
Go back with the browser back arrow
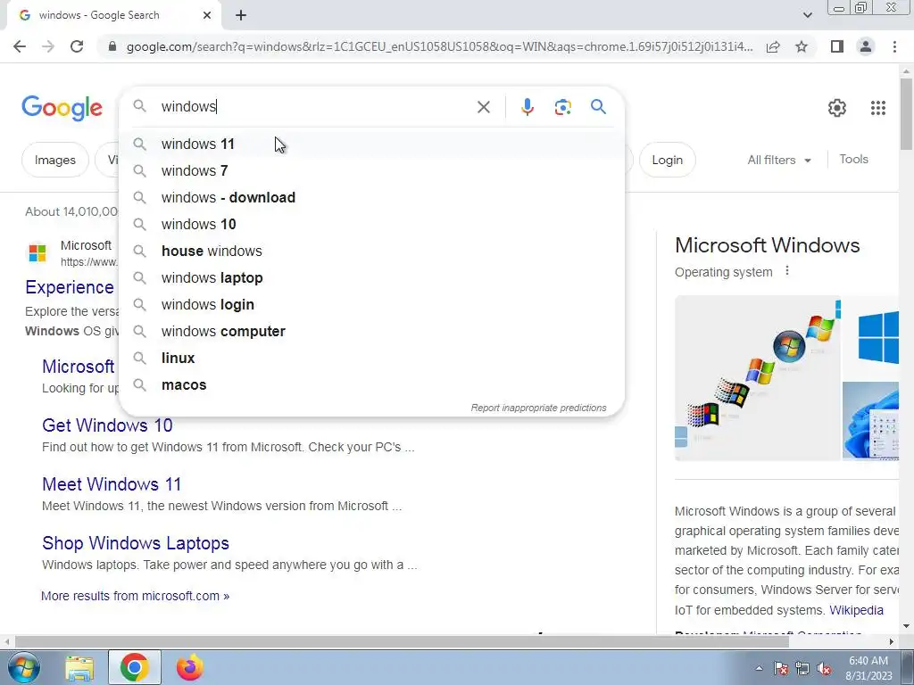click(x=20, y=46)
